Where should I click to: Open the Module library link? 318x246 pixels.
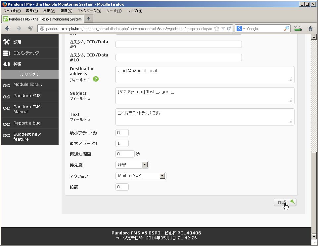28,84
